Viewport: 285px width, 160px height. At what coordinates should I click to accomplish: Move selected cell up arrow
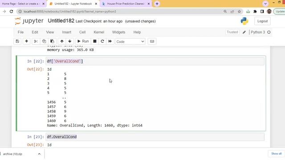tap(62, 41)
